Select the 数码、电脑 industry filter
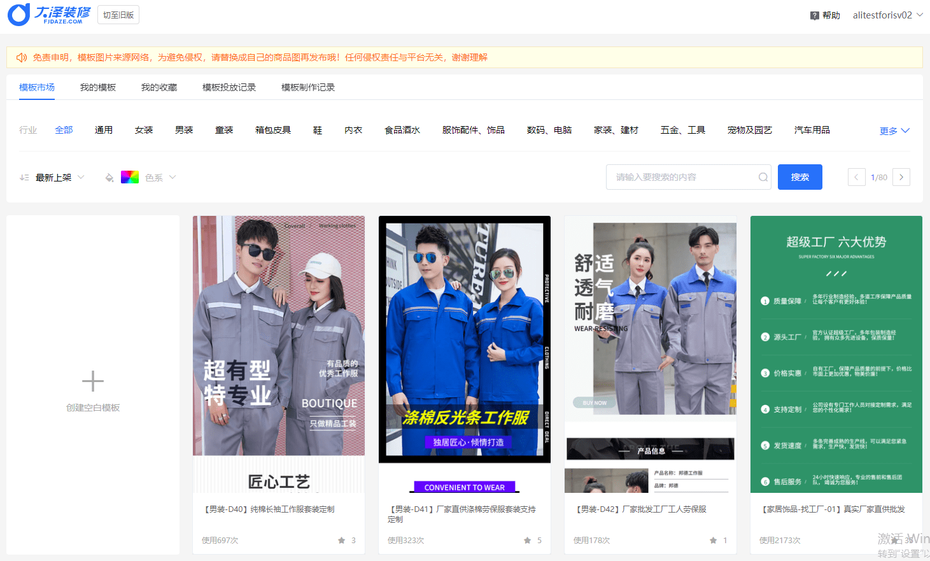Viewport: 930px width, 561px height. 549,130
